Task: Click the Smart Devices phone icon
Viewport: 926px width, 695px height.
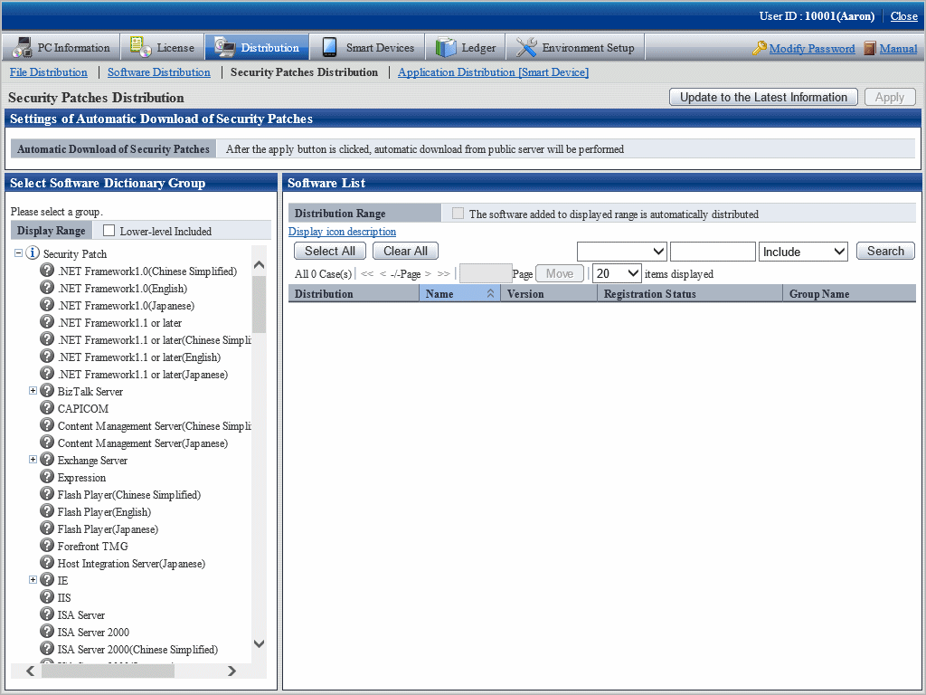Action: point(330,47)
